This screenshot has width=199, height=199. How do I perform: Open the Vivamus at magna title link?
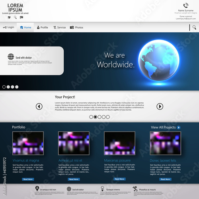(26, 160)
